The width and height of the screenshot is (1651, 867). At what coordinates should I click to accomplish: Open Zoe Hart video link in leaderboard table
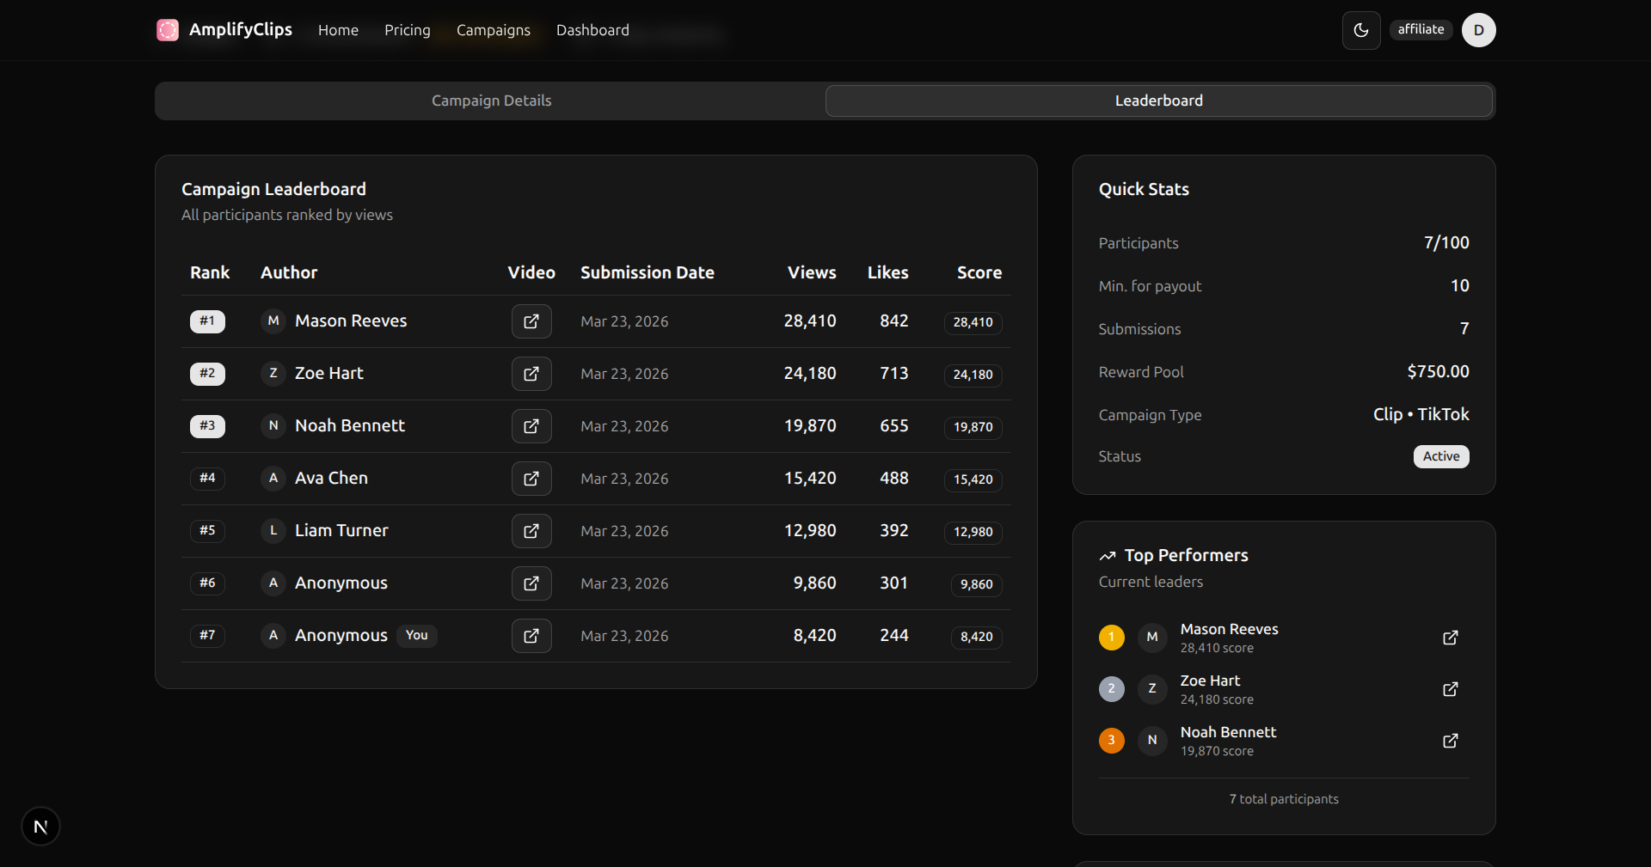tap(531, 374)
